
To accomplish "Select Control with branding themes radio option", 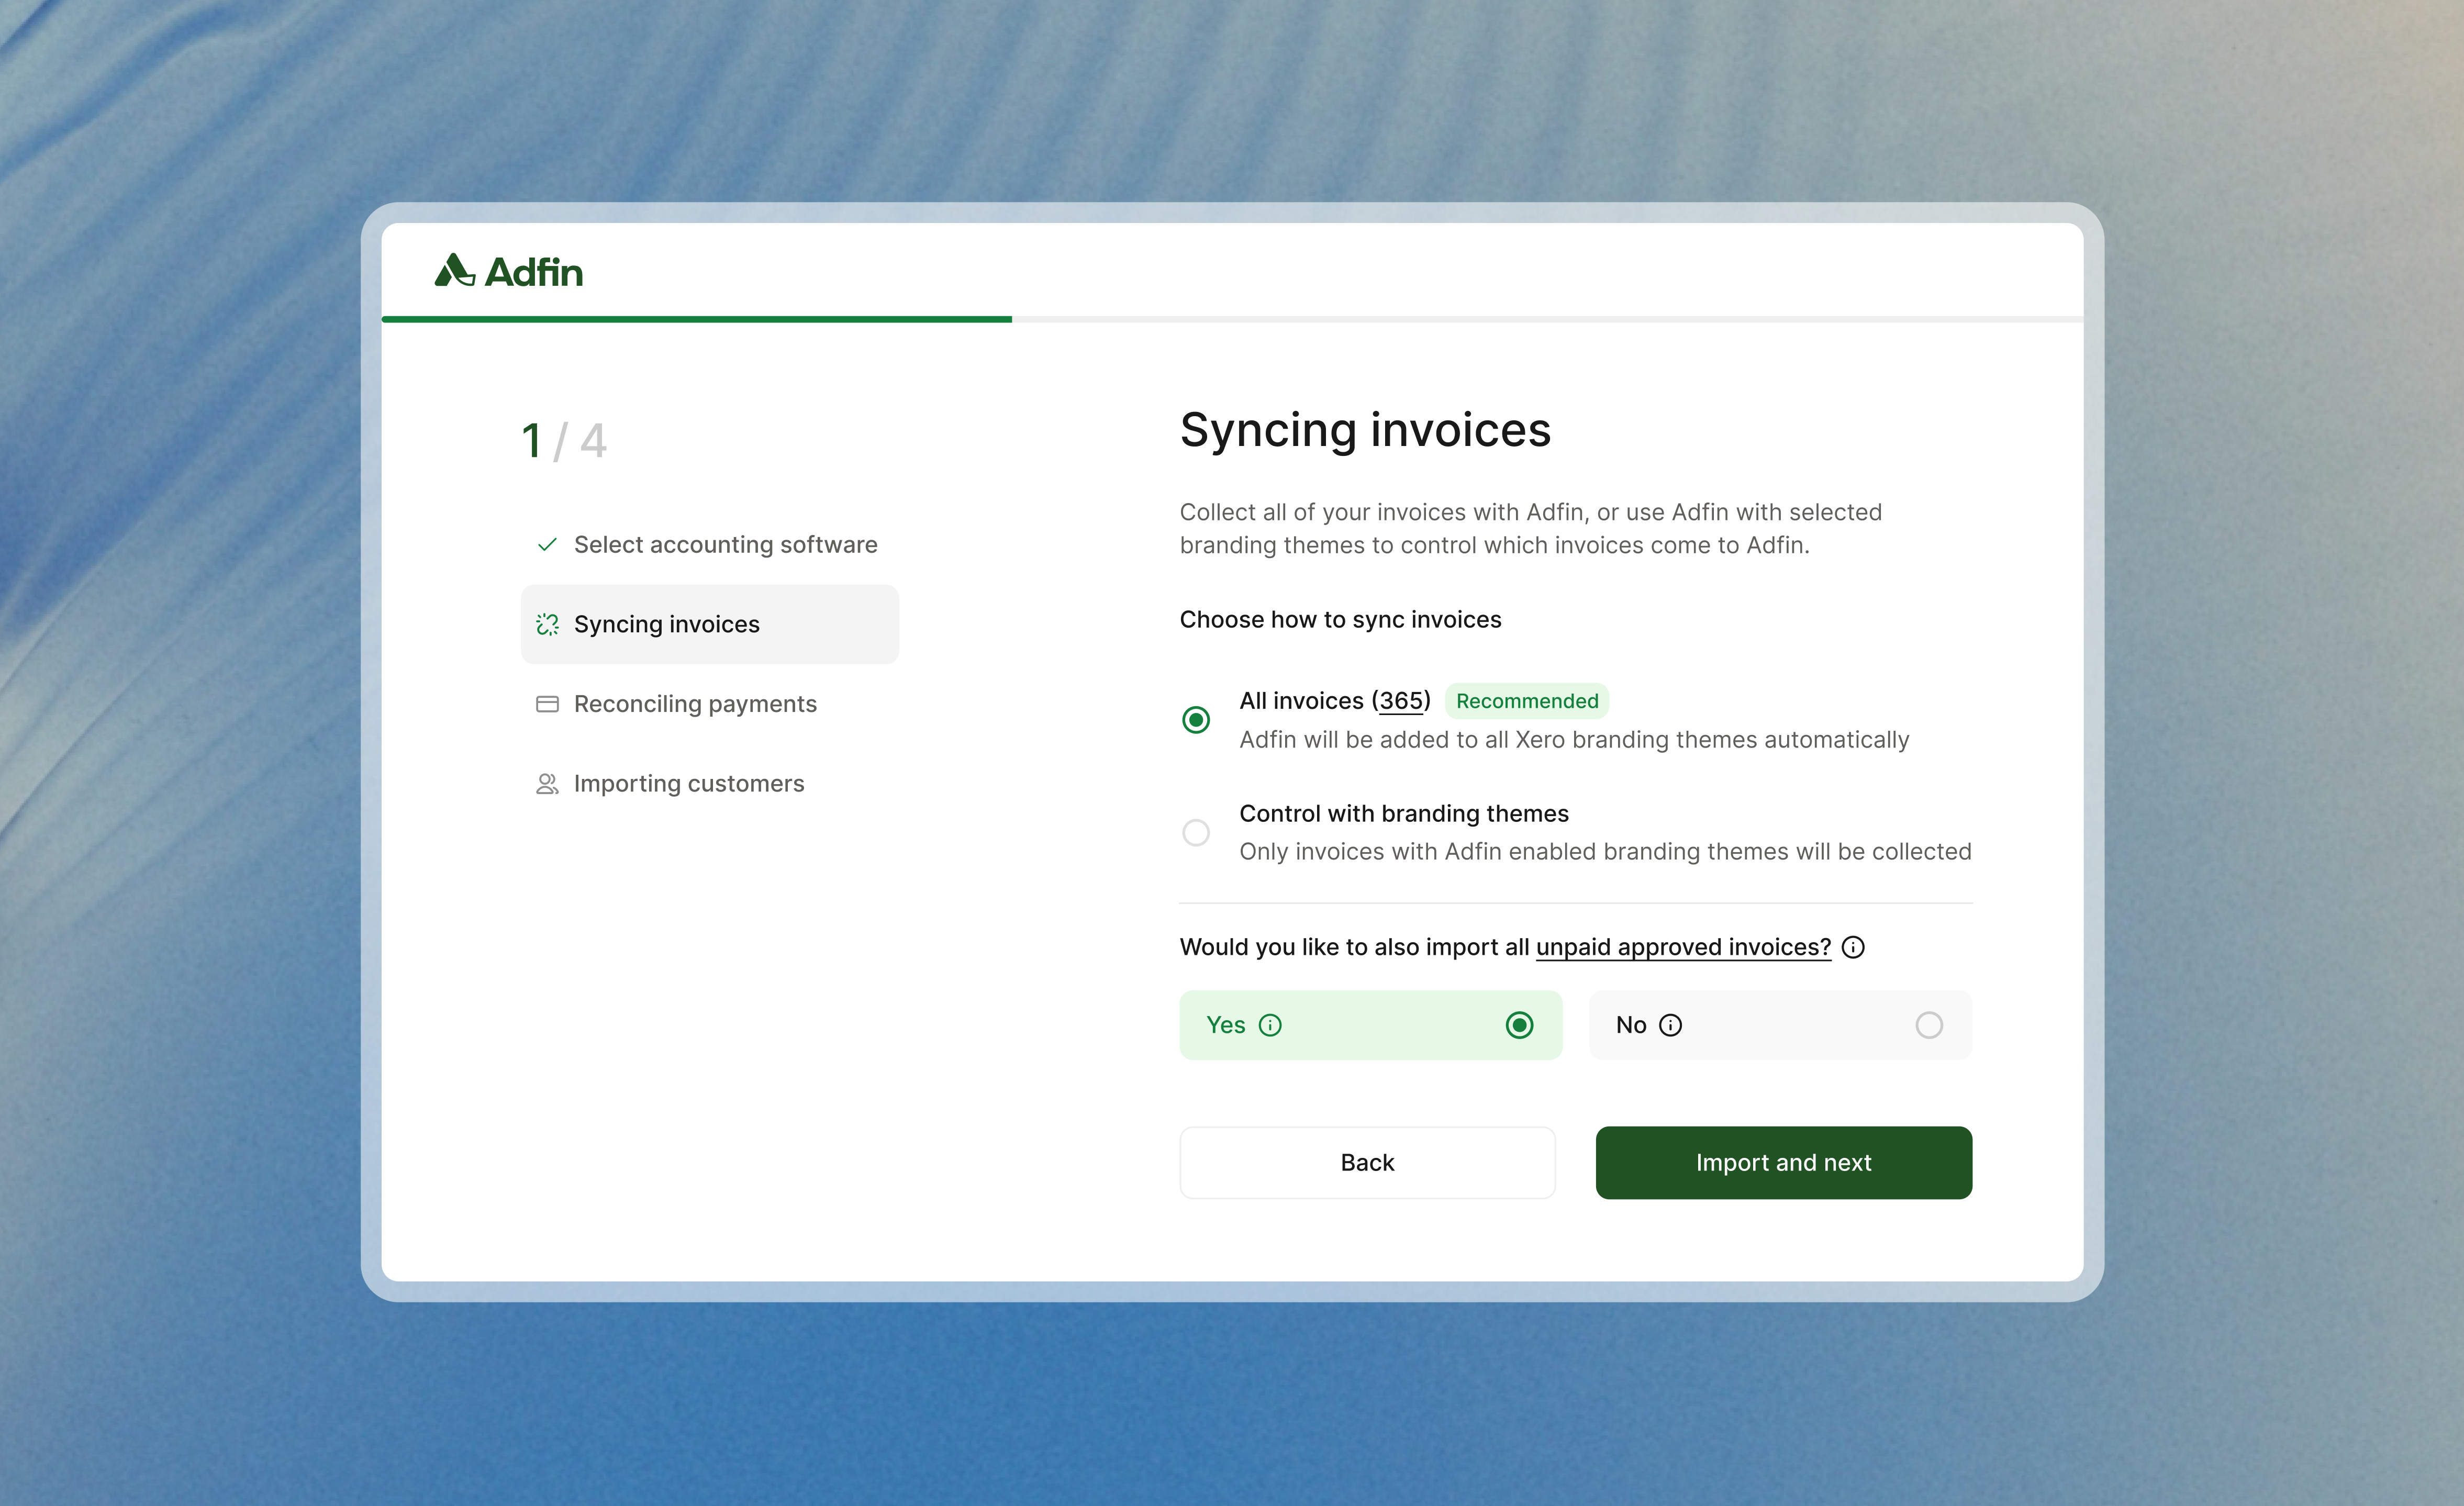I will [1196, 832].
